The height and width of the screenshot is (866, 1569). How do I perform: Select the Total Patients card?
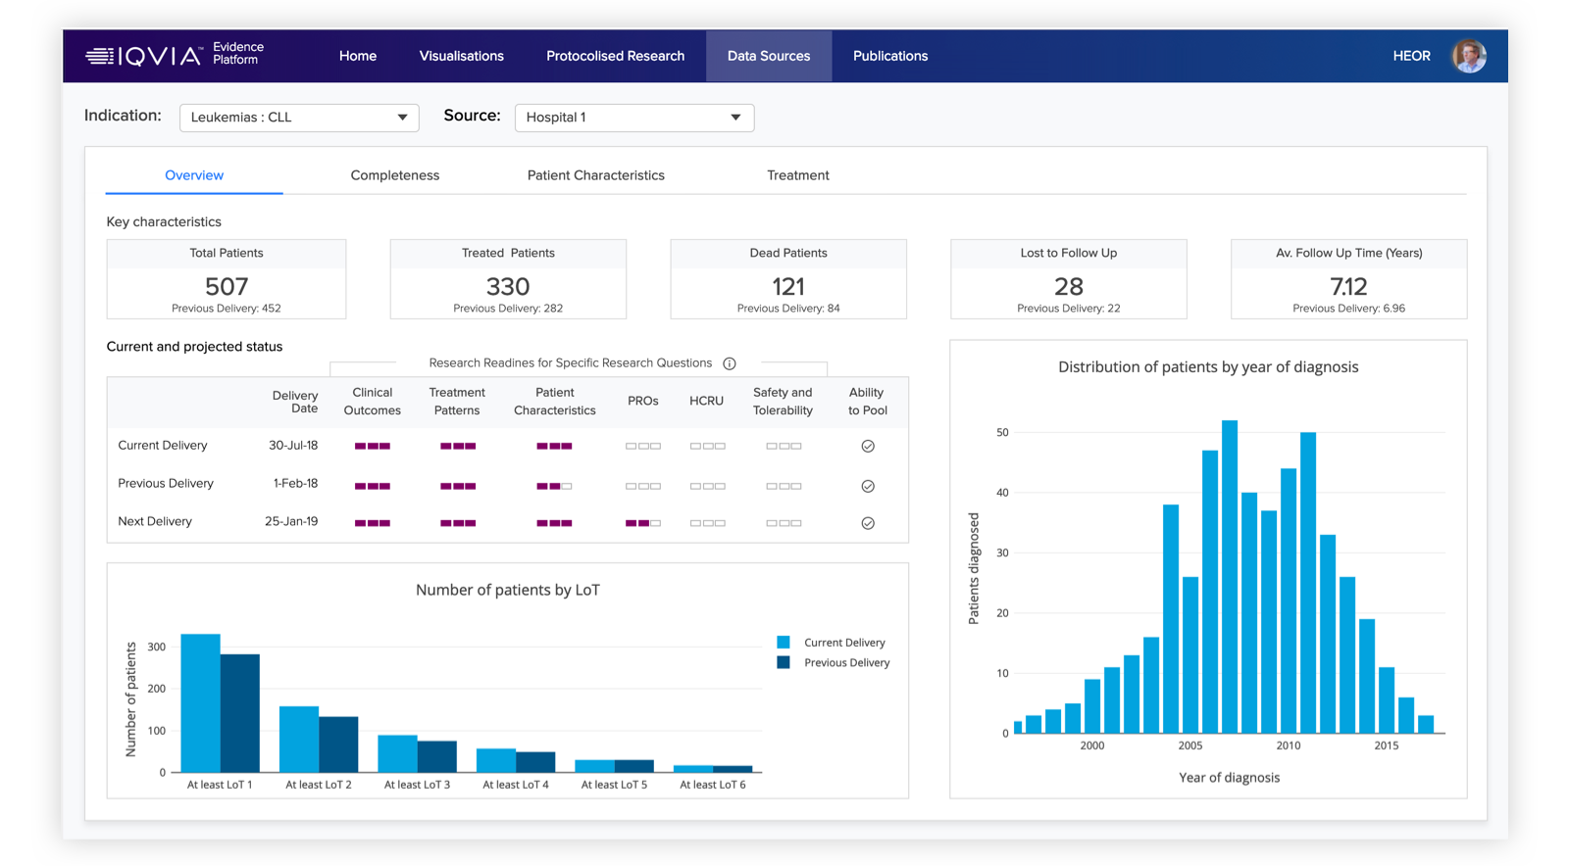pos(227,279)
